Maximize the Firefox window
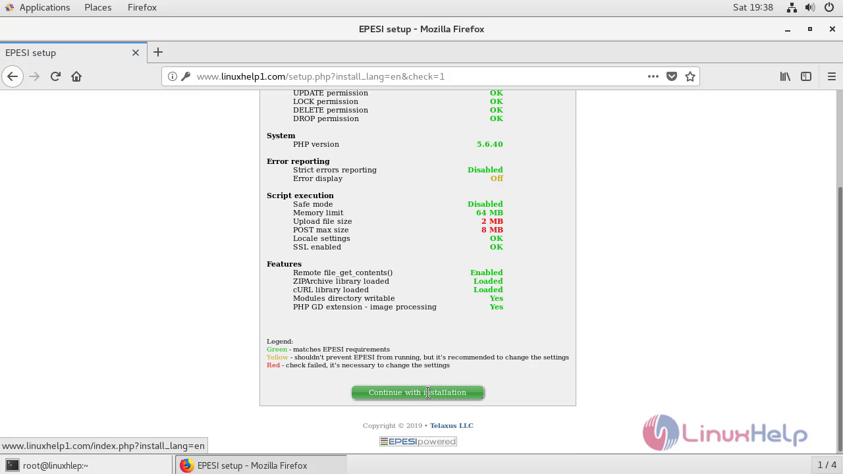 pos(810,29)
